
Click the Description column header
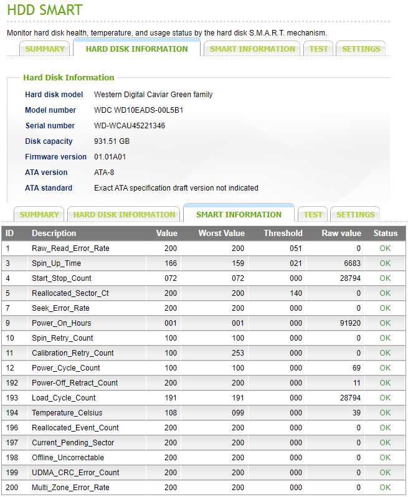(x=54, y=234)
